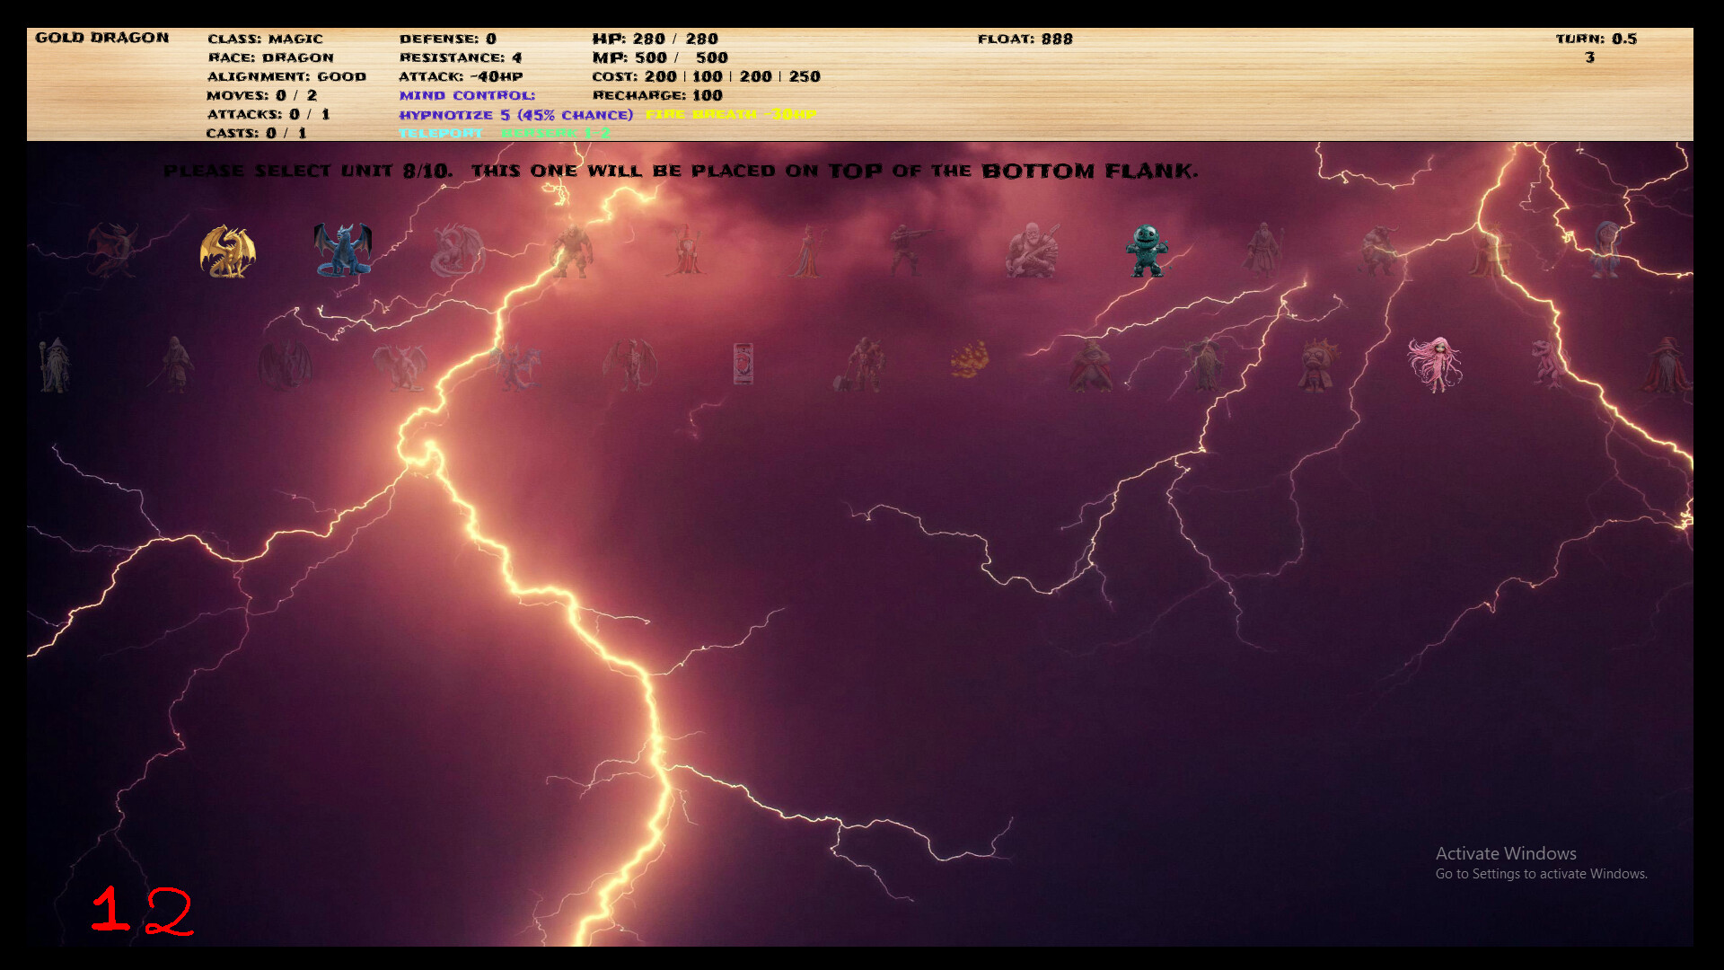The image size is (1724, 970).
Task: Select the faded minotaur unit
Action: point(1377,251)
